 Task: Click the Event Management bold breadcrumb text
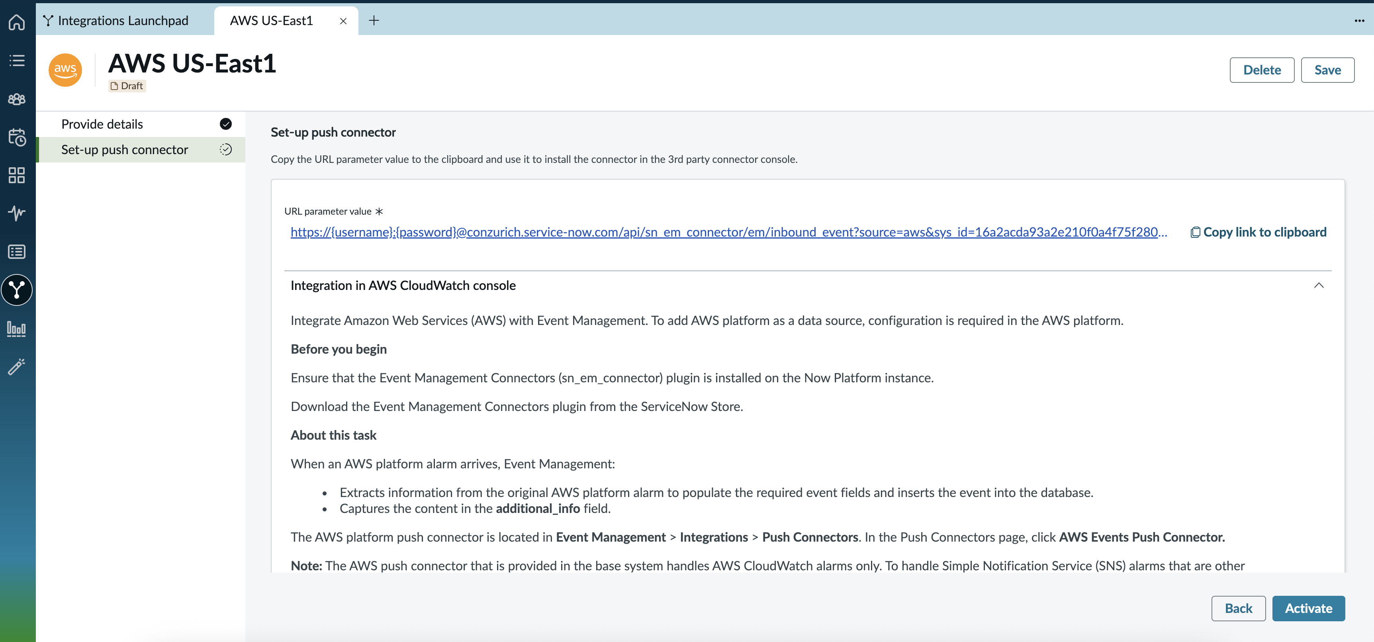[611, 537]
